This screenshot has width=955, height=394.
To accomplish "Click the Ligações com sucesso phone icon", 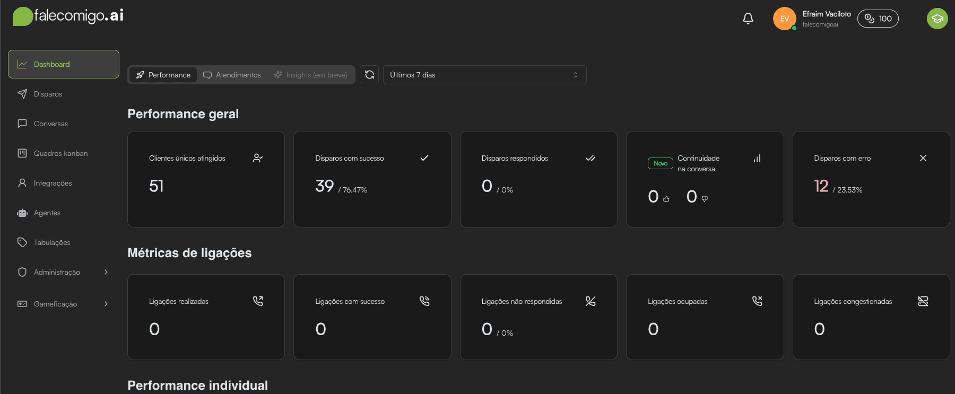I will [424, 301].
